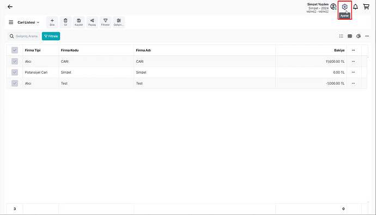Switch to the list view icon
The height and width of the screenshot is (215, 376).
(341, 36)
